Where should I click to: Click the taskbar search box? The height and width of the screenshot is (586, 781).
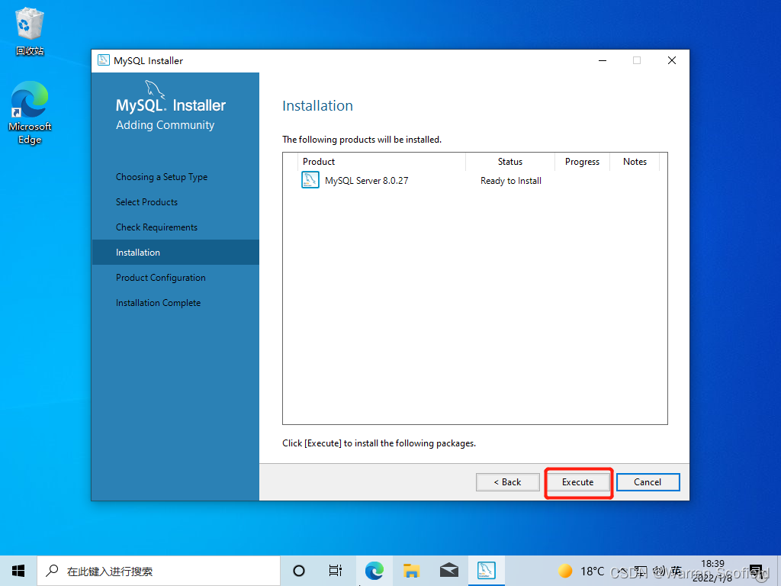[x=159, y=571]
